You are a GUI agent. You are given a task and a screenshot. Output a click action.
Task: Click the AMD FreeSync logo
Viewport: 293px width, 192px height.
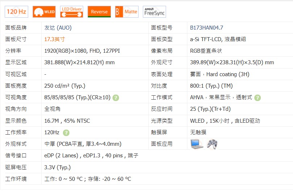pyautogui.click(x=154, y=12)
